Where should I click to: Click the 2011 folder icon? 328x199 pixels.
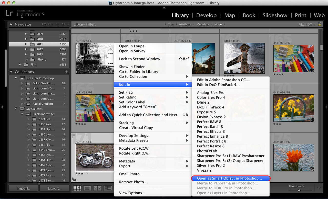click(32, 44)
